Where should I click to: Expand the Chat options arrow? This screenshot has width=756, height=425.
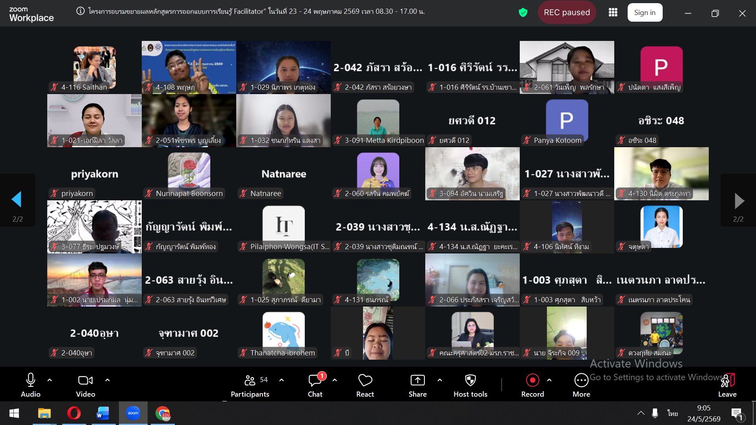[335, 380]
